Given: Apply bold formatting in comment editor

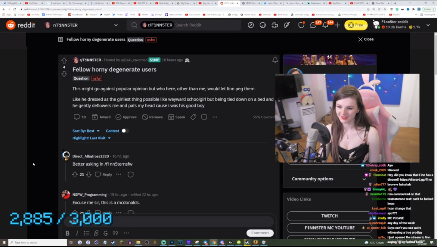Looking at the screenshot, I should tap(68, 233).
